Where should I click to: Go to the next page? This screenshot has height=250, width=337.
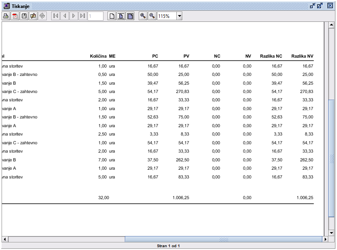pyautogui.click(x=74, y=16)
